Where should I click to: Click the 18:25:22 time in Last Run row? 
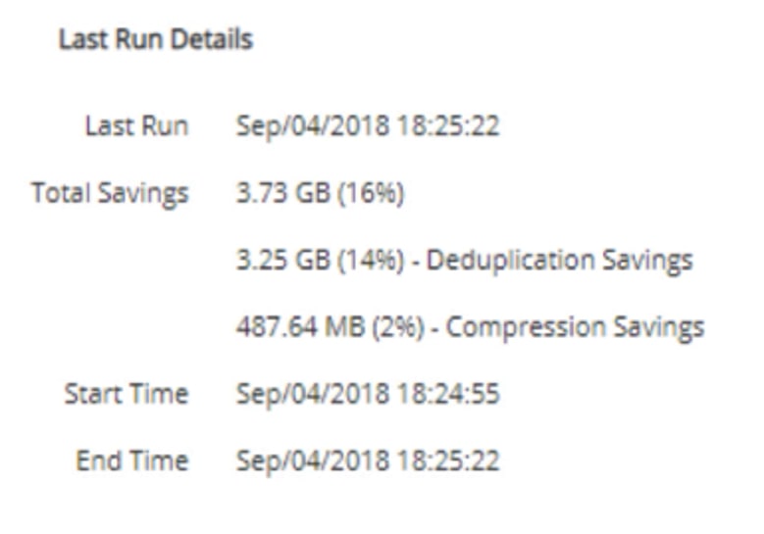coord(449,126)
